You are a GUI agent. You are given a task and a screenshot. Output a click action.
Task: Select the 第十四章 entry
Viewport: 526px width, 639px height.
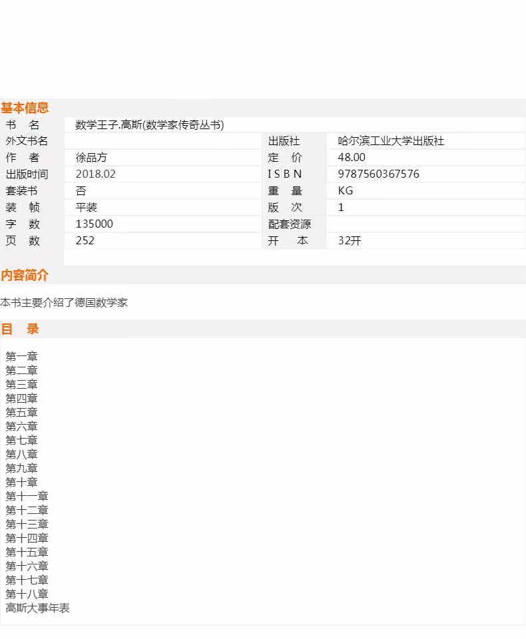[27, 538]
